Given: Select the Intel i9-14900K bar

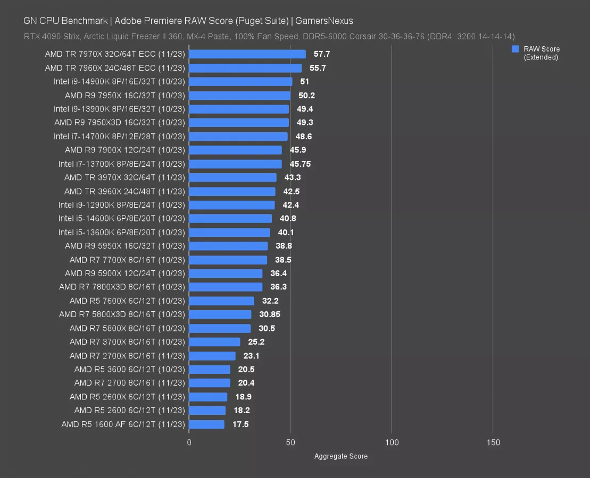Looking at the screenshot, I should tap(240, 82).
